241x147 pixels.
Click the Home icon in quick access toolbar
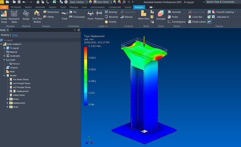(x=38, y=2)
